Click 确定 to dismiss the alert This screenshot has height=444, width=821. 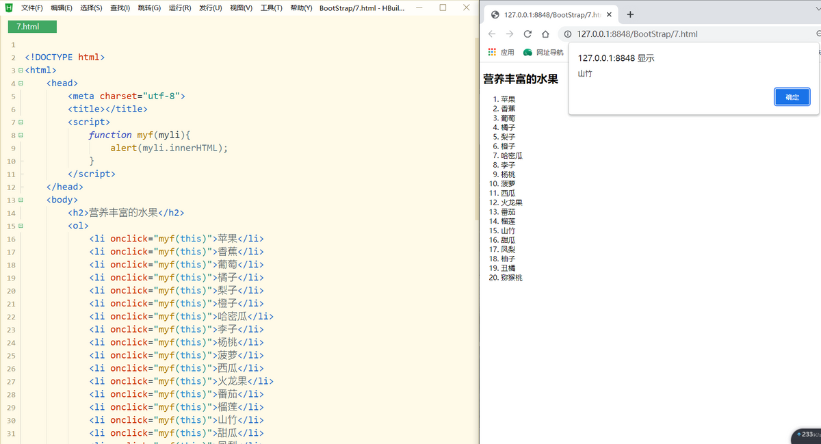click(792, 97)
